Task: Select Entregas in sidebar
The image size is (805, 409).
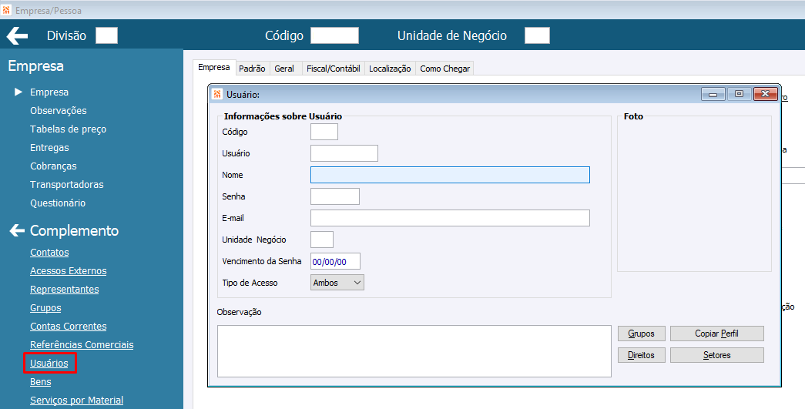Action: [x=49, y=148]
